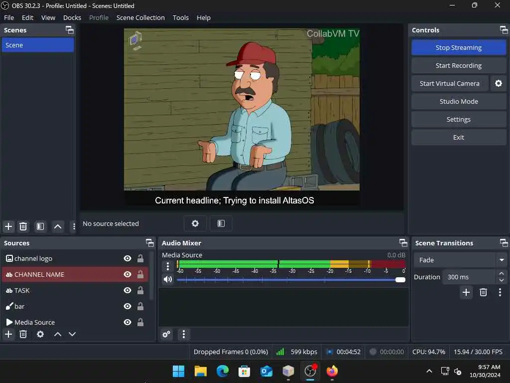The height and width of the screenshot is (383, 510).
Task: Open the File menu
Action: pyautogui.click(x=9, y=17)
